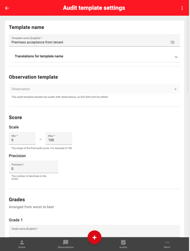Image resolution: width=190 pixels, height=251 pixels.
Task: Open the Observation template dropdown
Action: click(x=94, y=89)
